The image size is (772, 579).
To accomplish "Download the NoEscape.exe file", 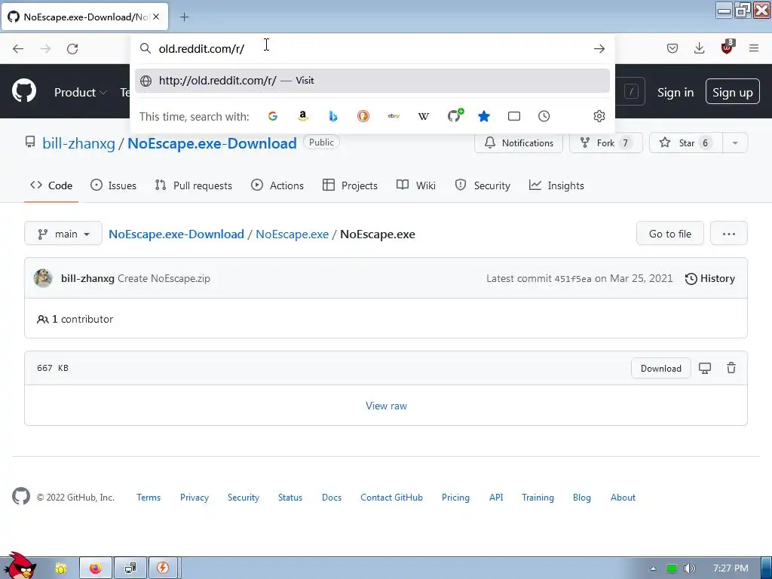I will (x=660, y=368).
